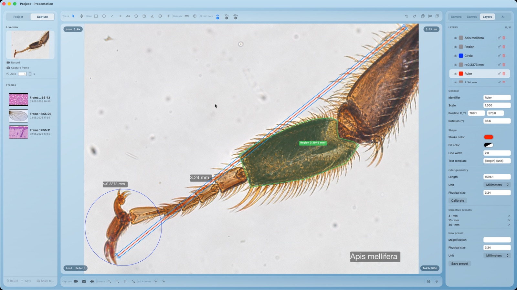The height and width of the screenshot is (290, 517).
Task: Select the arrow pointer tool in Tools
Action: 73,16
